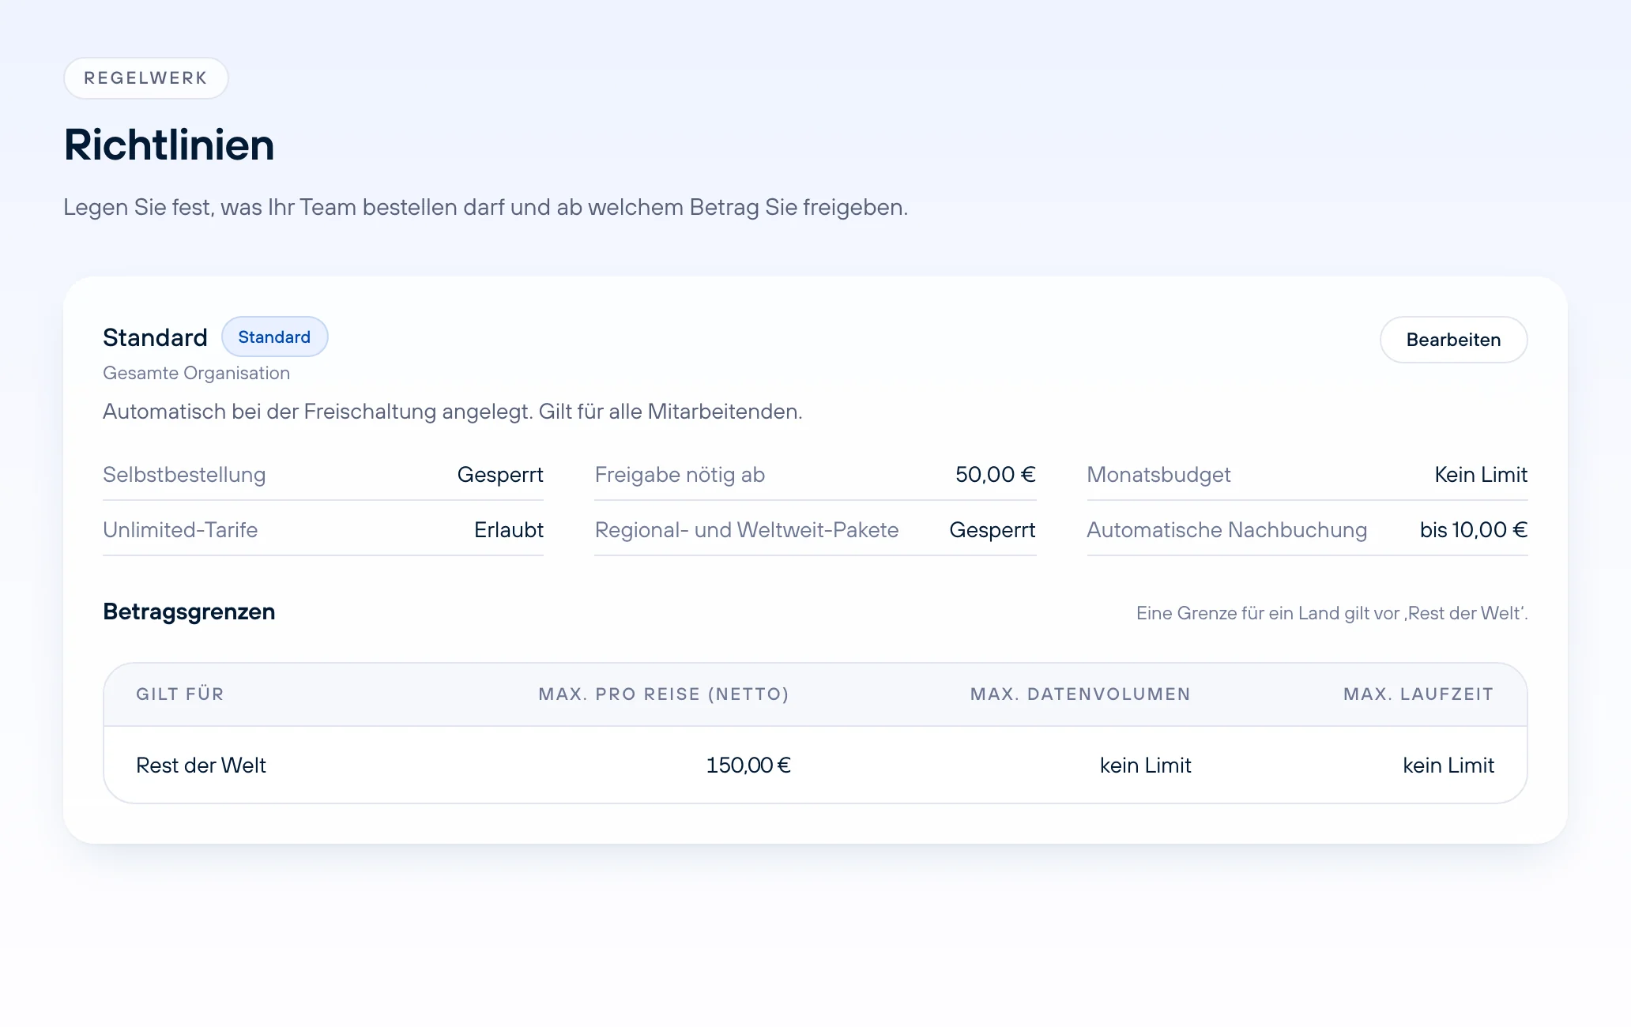This screenshot has height=1027, width=1631.
Task: Click the 50,00 € approval threshold value
Action: point(996,475)
